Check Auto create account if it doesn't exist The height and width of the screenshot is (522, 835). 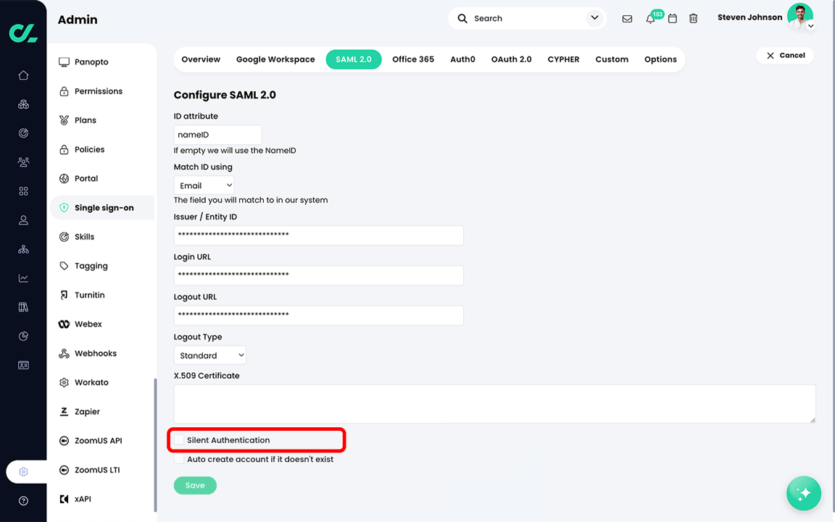tap(178, 458)
